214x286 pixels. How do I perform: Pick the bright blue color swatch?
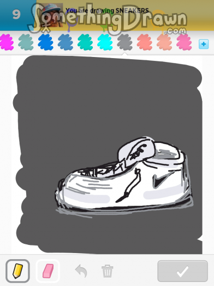pos(45,42)
